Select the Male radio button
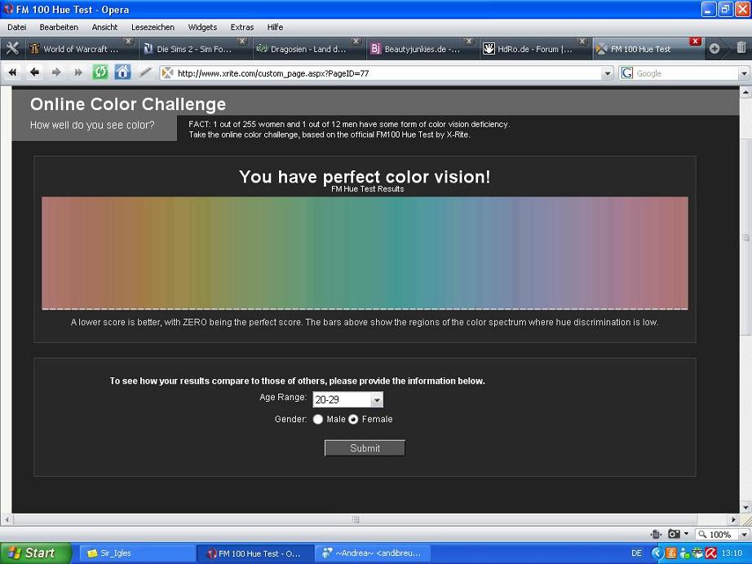Viewport: 752px width, 564px height. (x=318, y=420)
